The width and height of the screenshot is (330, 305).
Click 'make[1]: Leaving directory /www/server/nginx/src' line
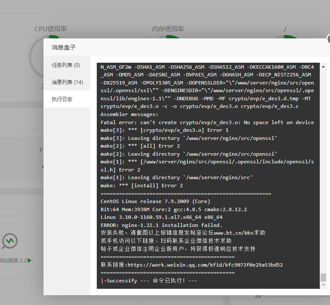pos(177,177)
